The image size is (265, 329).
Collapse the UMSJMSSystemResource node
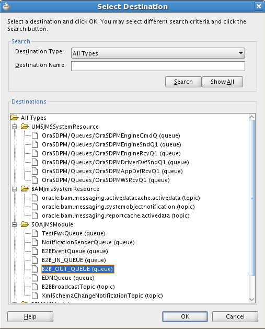click(15, 127)
